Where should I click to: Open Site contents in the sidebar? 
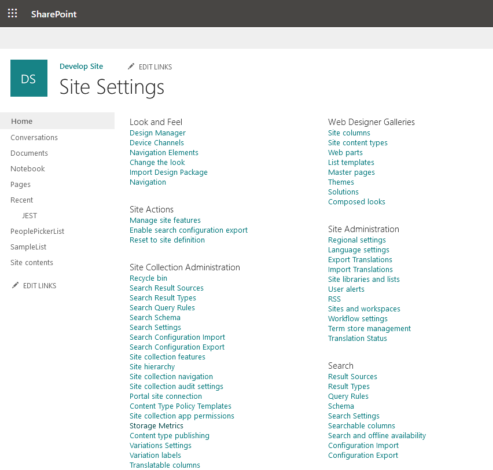pos(32,263)
